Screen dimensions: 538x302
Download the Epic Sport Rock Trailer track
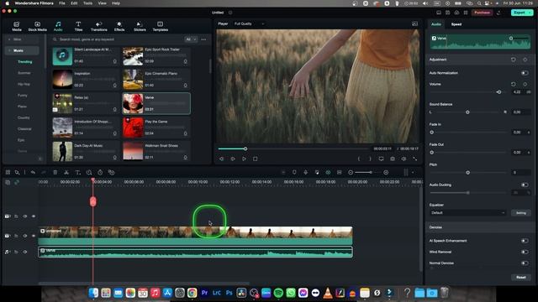coord(185,61)
